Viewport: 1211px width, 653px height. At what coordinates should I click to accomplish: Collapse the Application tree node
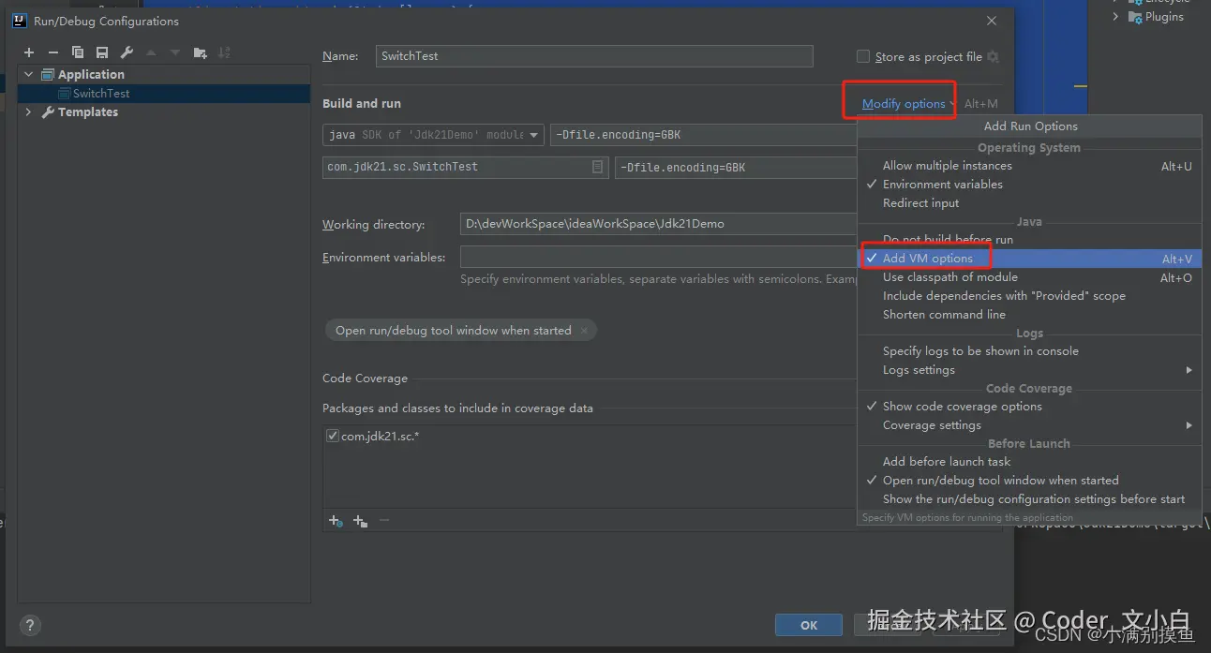pos(29,75)
